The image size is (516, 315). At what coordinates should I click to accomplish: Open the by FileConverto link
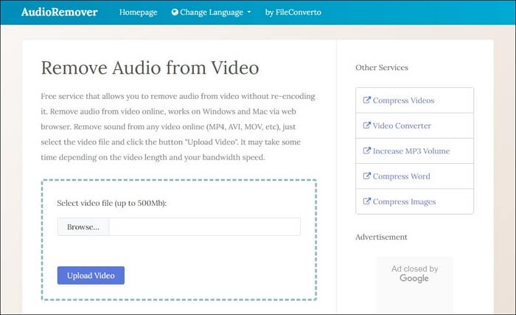[x=293, y=13]
